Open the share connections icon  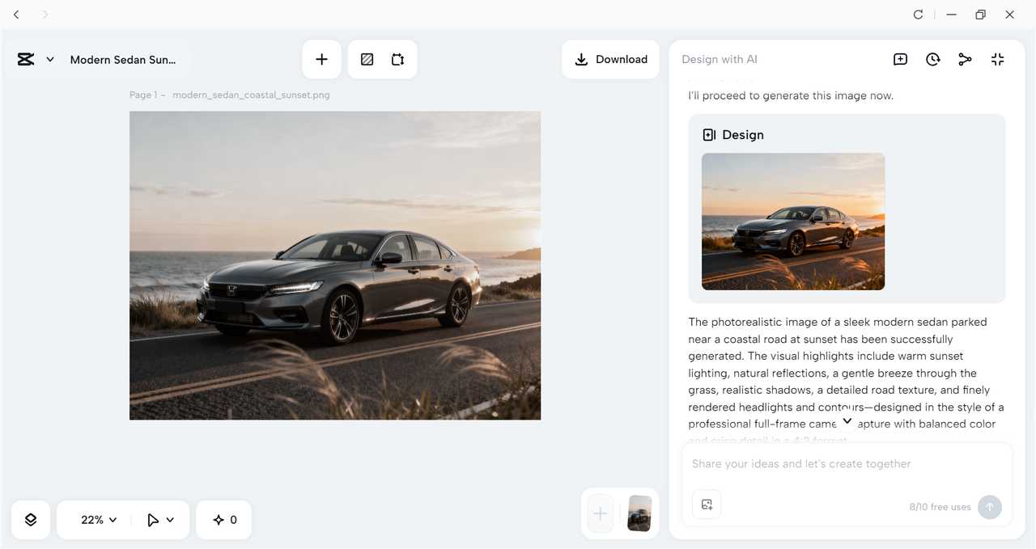coord(965,59)
